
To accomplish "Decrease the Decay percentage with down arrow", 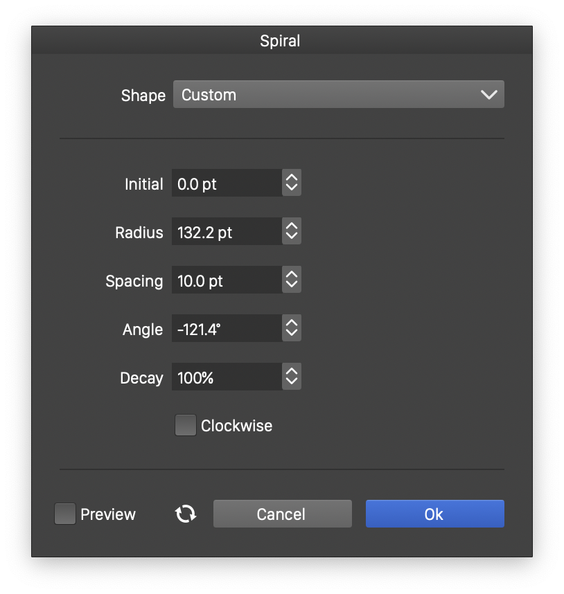I will coord(292,382).
